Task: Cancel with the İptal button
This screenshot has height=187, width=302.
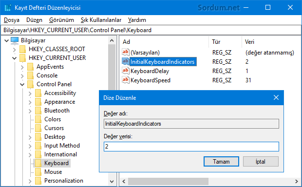Action: tap(261, 162)
